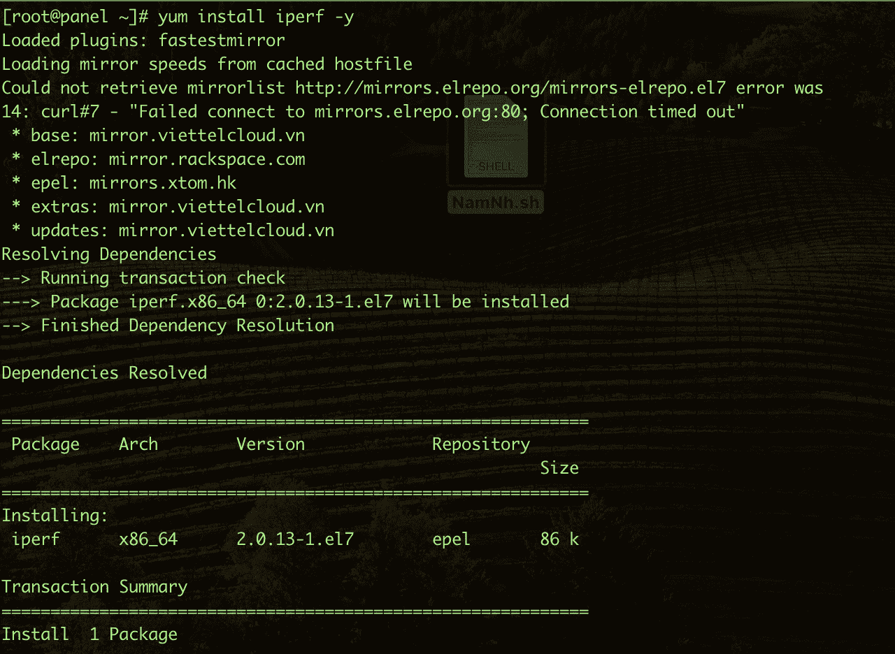Click the Arch column header
895x654 pixels.
click(x=138, y=444)
